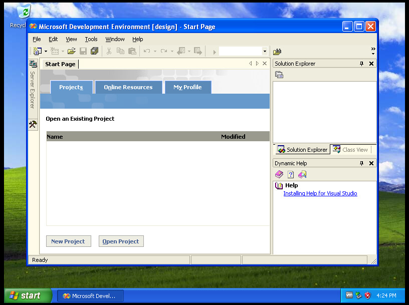Click the Undo arrow icon
This screenshot has height=305, width=409.
pyautogui.click(x=147, y=51)
